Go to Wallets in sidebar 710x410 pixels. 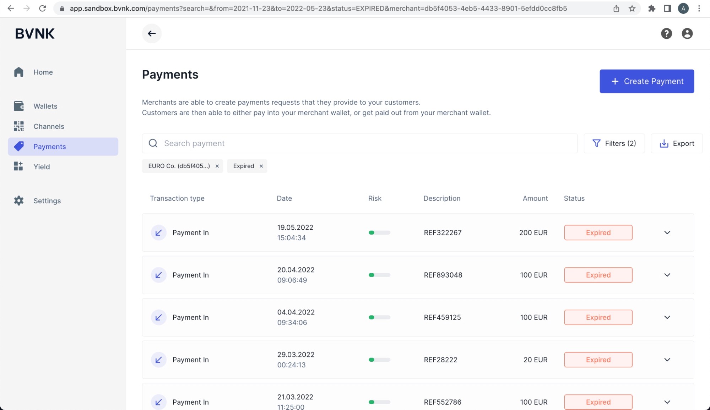[x=45, y=106]
